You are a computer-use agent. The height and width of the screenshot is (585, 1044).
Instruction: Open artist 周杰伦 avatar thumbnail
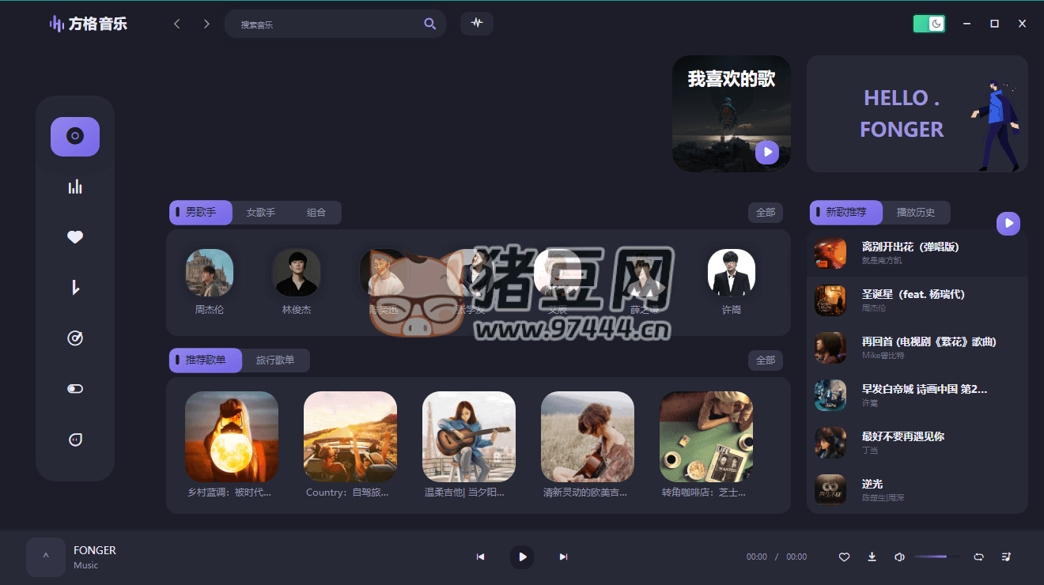point(210,273)
